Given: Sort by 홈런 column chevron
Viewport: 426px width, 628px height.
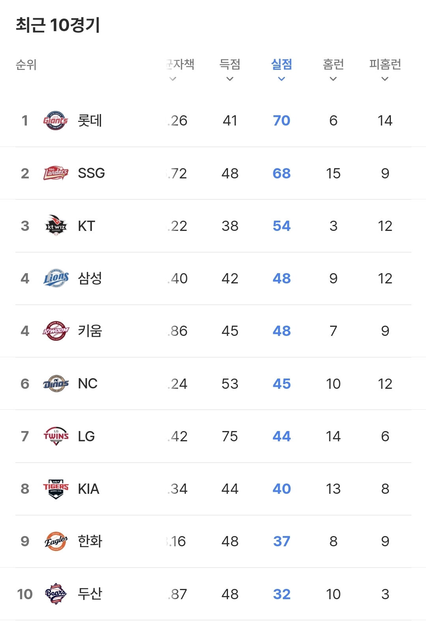Looking at the screenshot, I should (333, 79).
